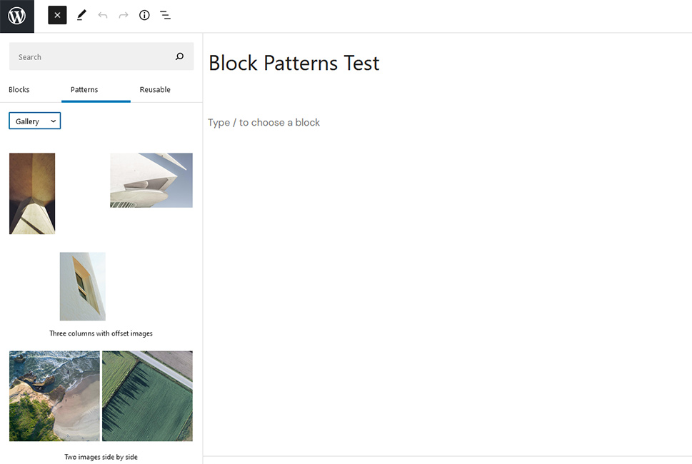Image resolution: width=692 pixels, height=464 pixels.
Task: Close the block inserter panel
Action: tap(57, 16)
